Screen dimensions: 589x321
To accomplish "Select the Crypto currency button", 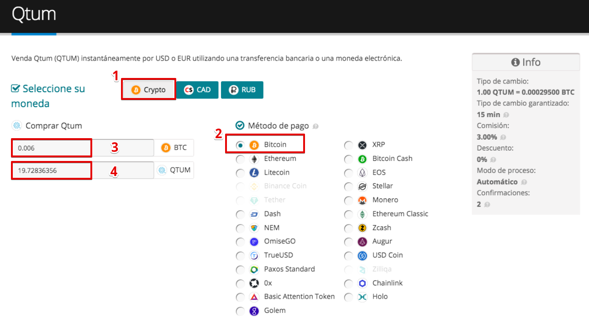I will [148, 90].
